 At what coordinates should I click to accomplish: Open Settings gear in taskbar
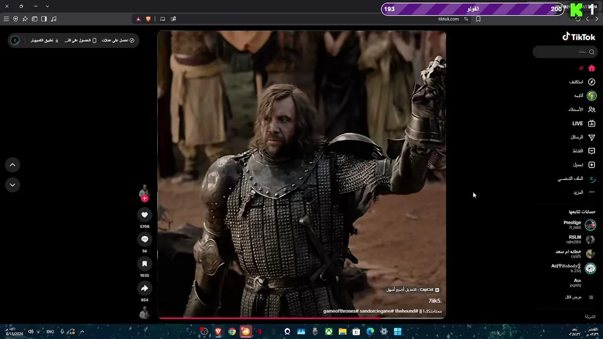[x=384, y=331]
